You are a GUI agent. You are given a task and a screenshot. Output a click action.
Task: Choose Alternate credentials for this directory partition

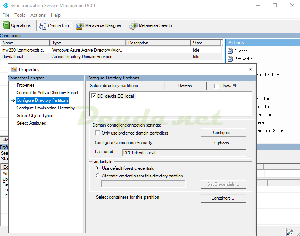tap(98, 176)
